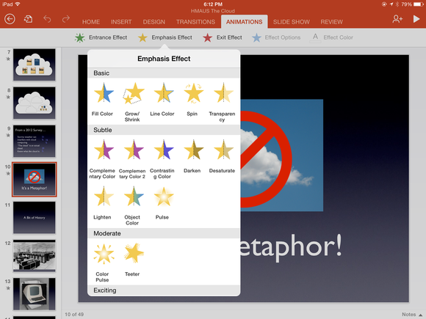Image resolution: width=426 pixels, height=319 pixels.
Task: Select the ANIMATIONS tab
Action: pyautogui.click(x=245, y=22)
